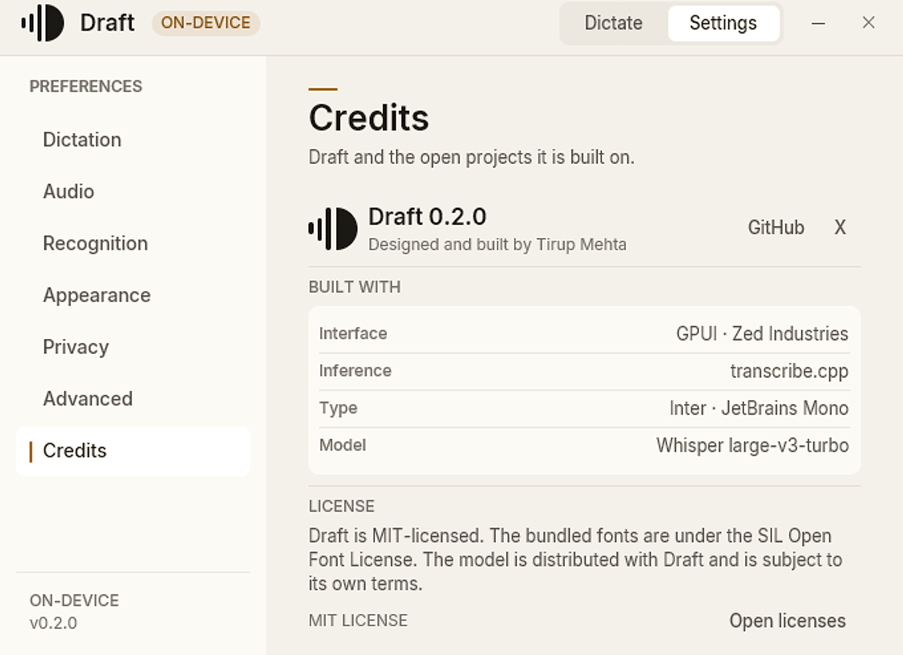Click the 'Credits' page heading
This screenshot has width=903, height=655.
369,118
